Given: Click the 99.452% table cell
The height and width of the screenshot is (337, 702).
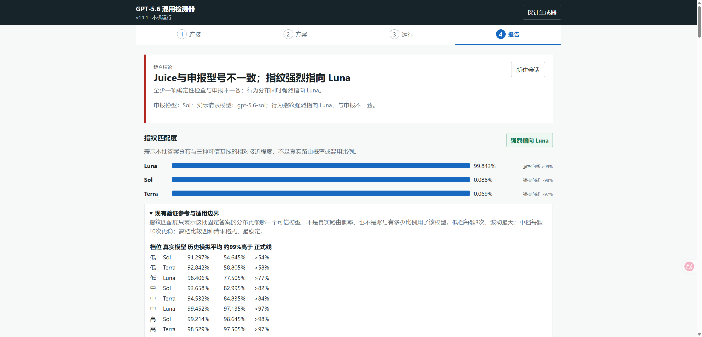Looking at the screenshot, I should tap(198, 309).
